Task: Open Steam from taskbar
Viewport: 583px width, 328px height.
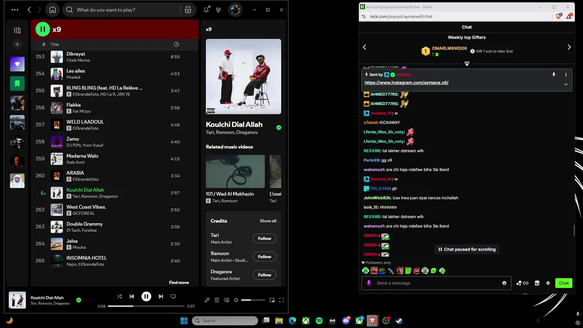Action: (399, 321)
